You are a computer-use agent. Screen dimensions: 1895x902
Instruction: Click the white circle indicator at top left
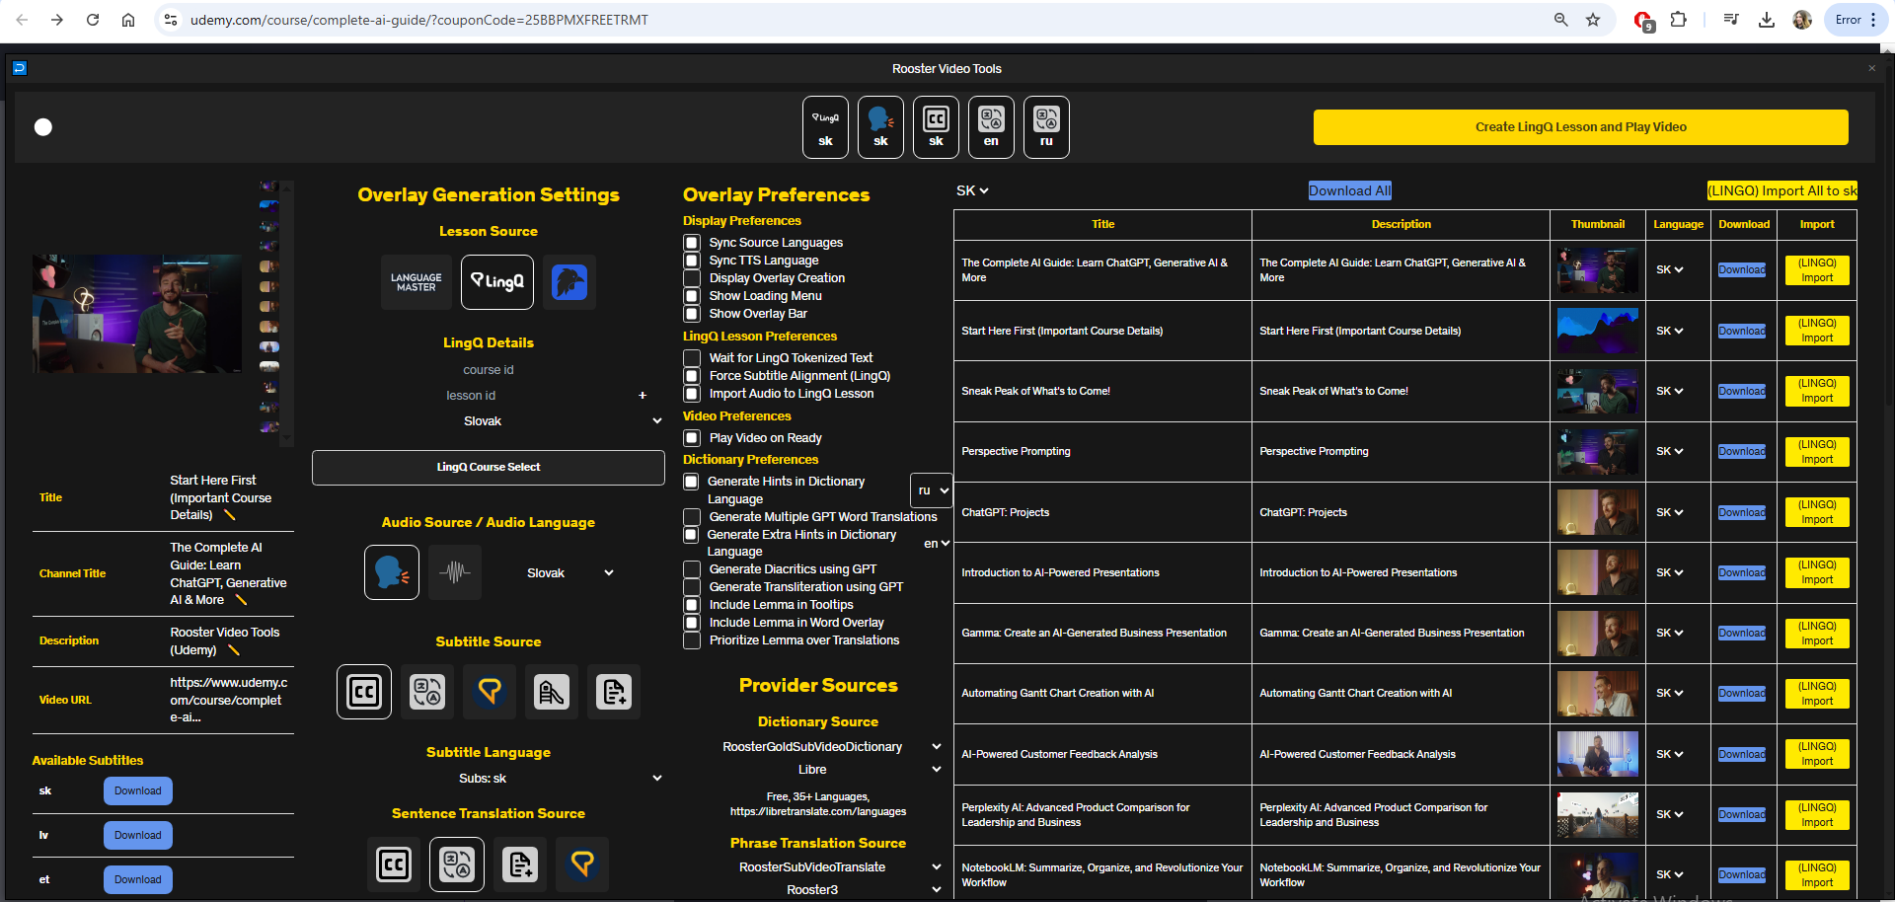pyautogui.click(x=43, y=127)
